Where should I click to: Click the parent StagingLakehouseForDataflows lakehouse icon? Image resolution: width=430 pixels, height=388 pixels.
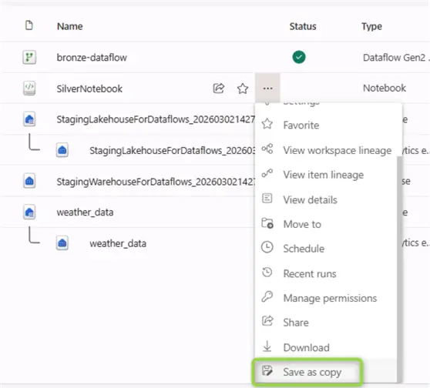(x=29, y=119)
